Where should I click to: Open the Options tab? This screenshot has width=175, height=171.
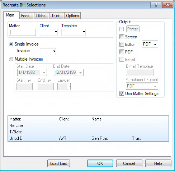click(x=72, y=16)
